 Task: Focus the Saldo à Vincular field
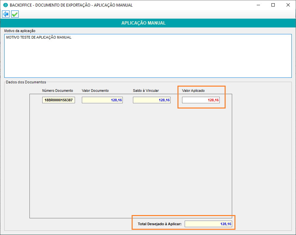(x=152, y=100)
